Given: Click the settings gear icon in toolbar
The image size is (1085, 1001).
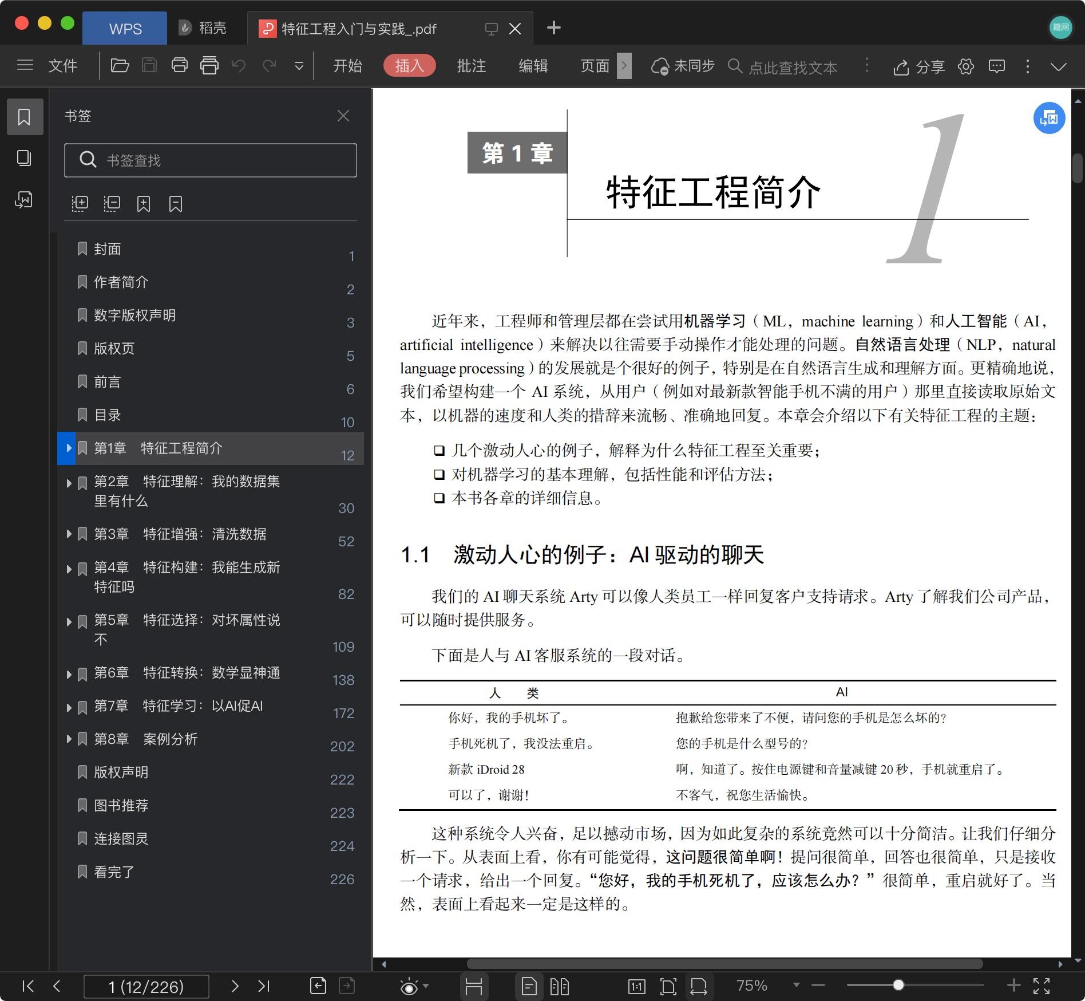Looking at the screenshot, I should [966, 66].
